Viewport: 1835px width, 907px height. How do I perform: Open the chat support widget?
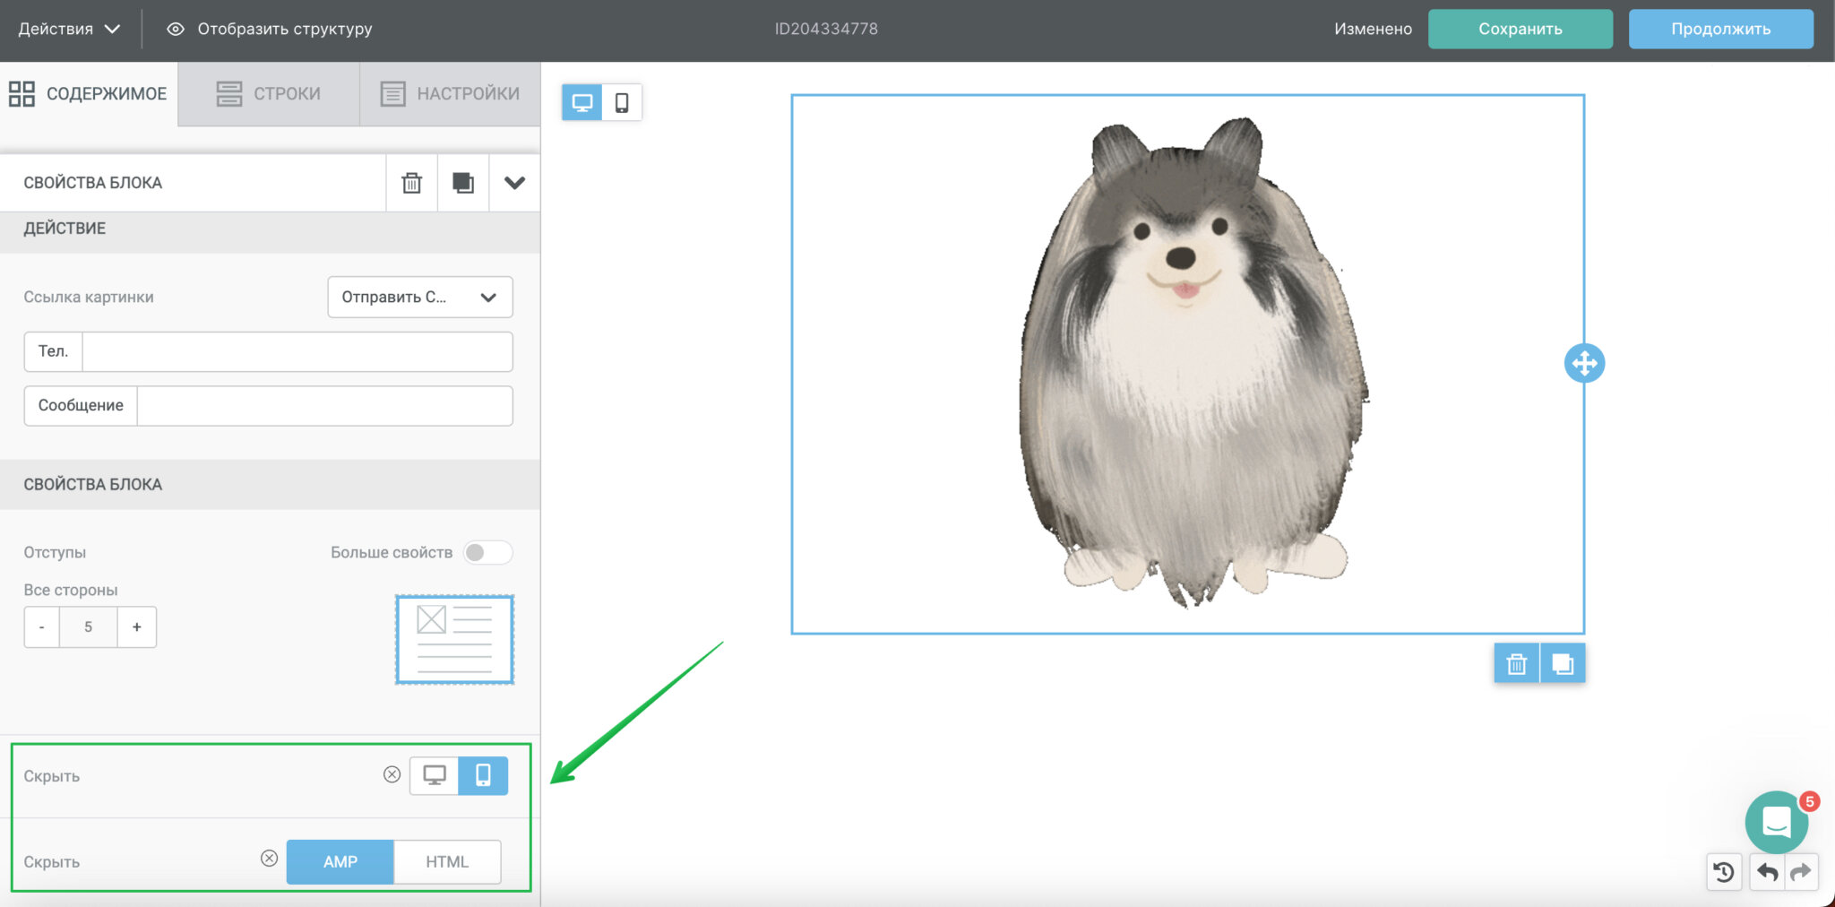[x=1776, y=822]
